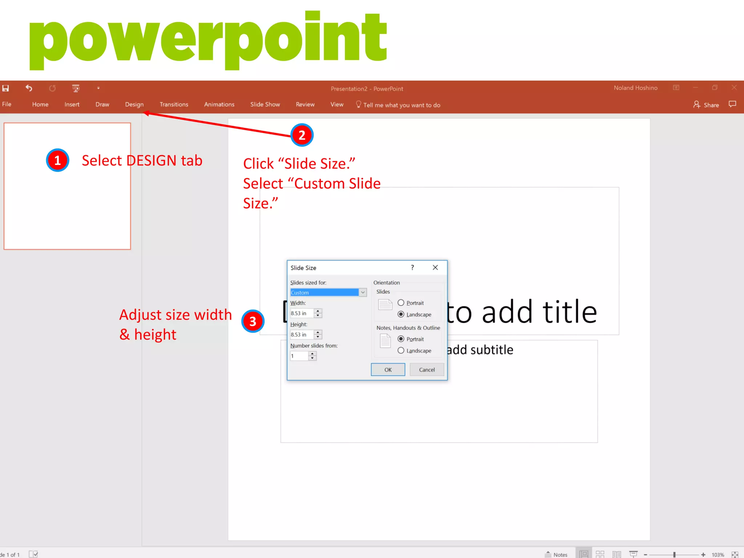Increase Number slides from value
The height and width of the screenshot is (558, 744).
click(312, 354)
